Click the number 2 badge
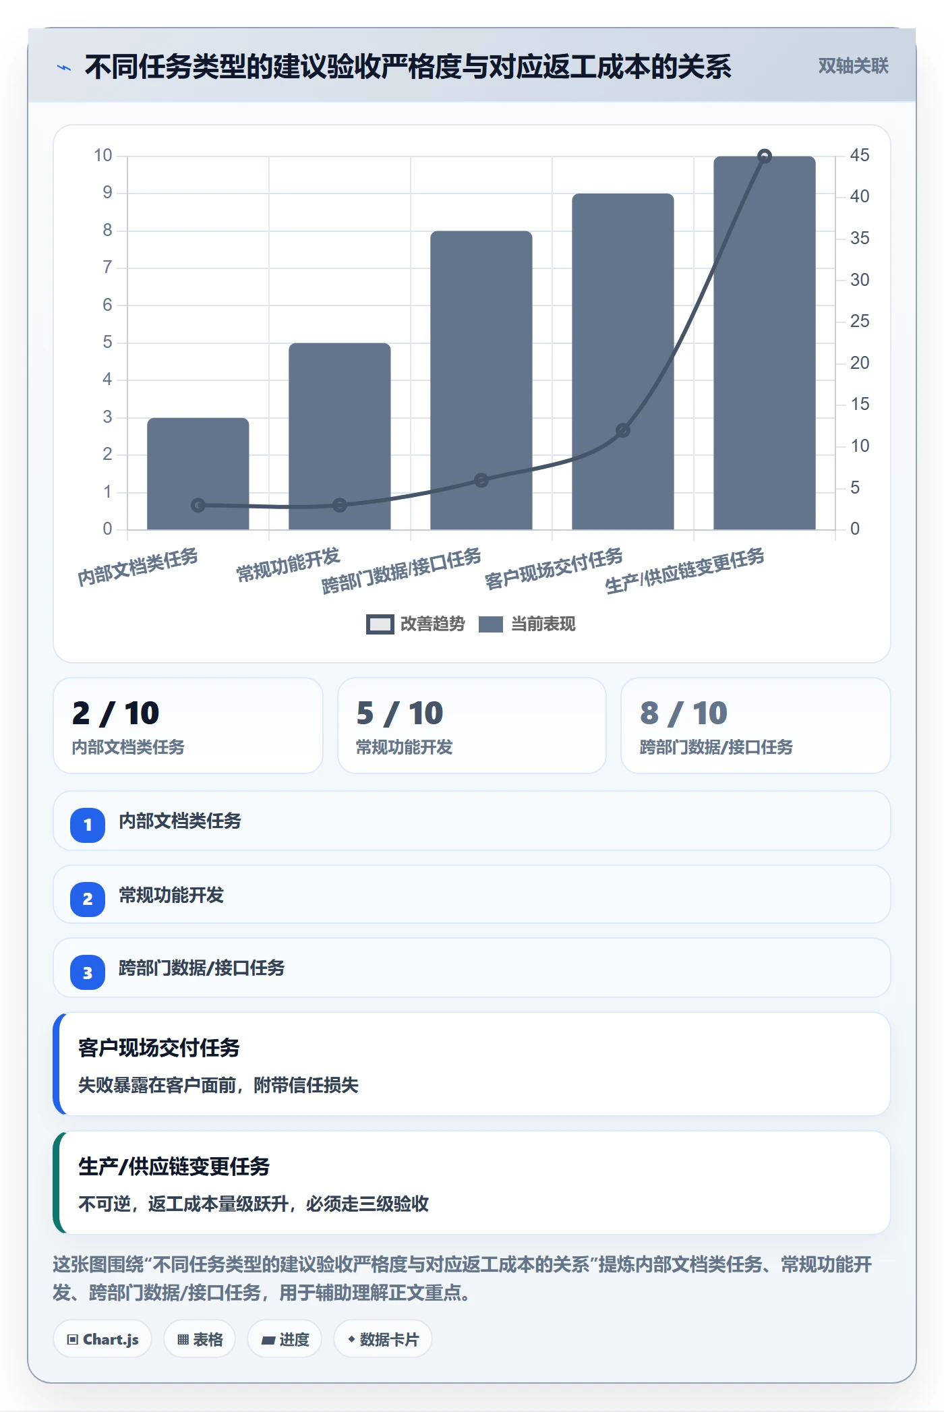The image size is (944, 1412). [88, 899]
